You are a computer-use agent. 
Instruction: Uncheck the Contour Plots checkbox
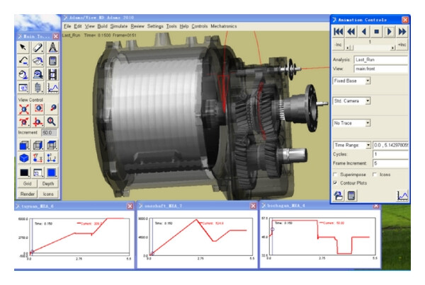click(x=335, y=183)
